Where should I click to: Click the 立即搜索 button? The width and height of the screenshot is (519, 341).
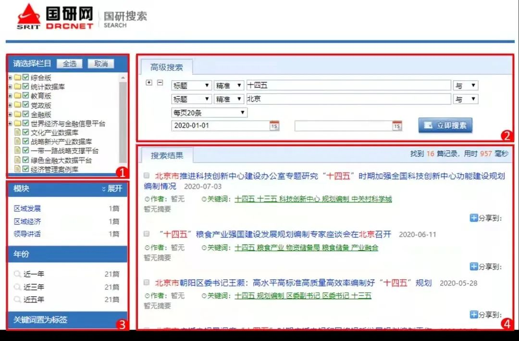pyautogui.click(x=445, y=125)
